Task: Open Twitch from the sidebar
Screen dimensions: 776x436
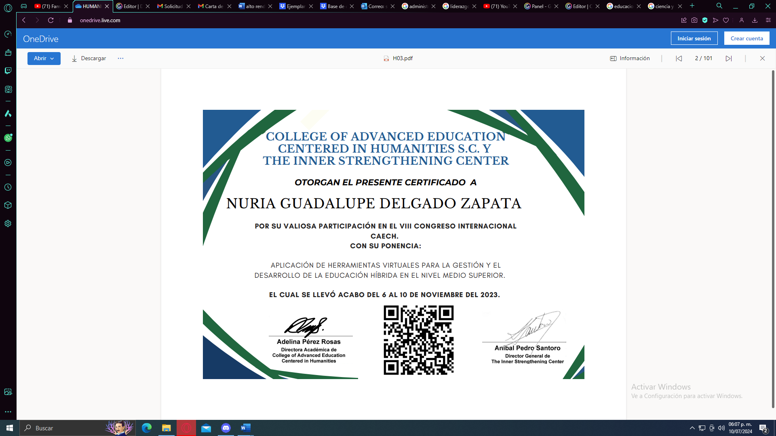Action: point(8,71)
